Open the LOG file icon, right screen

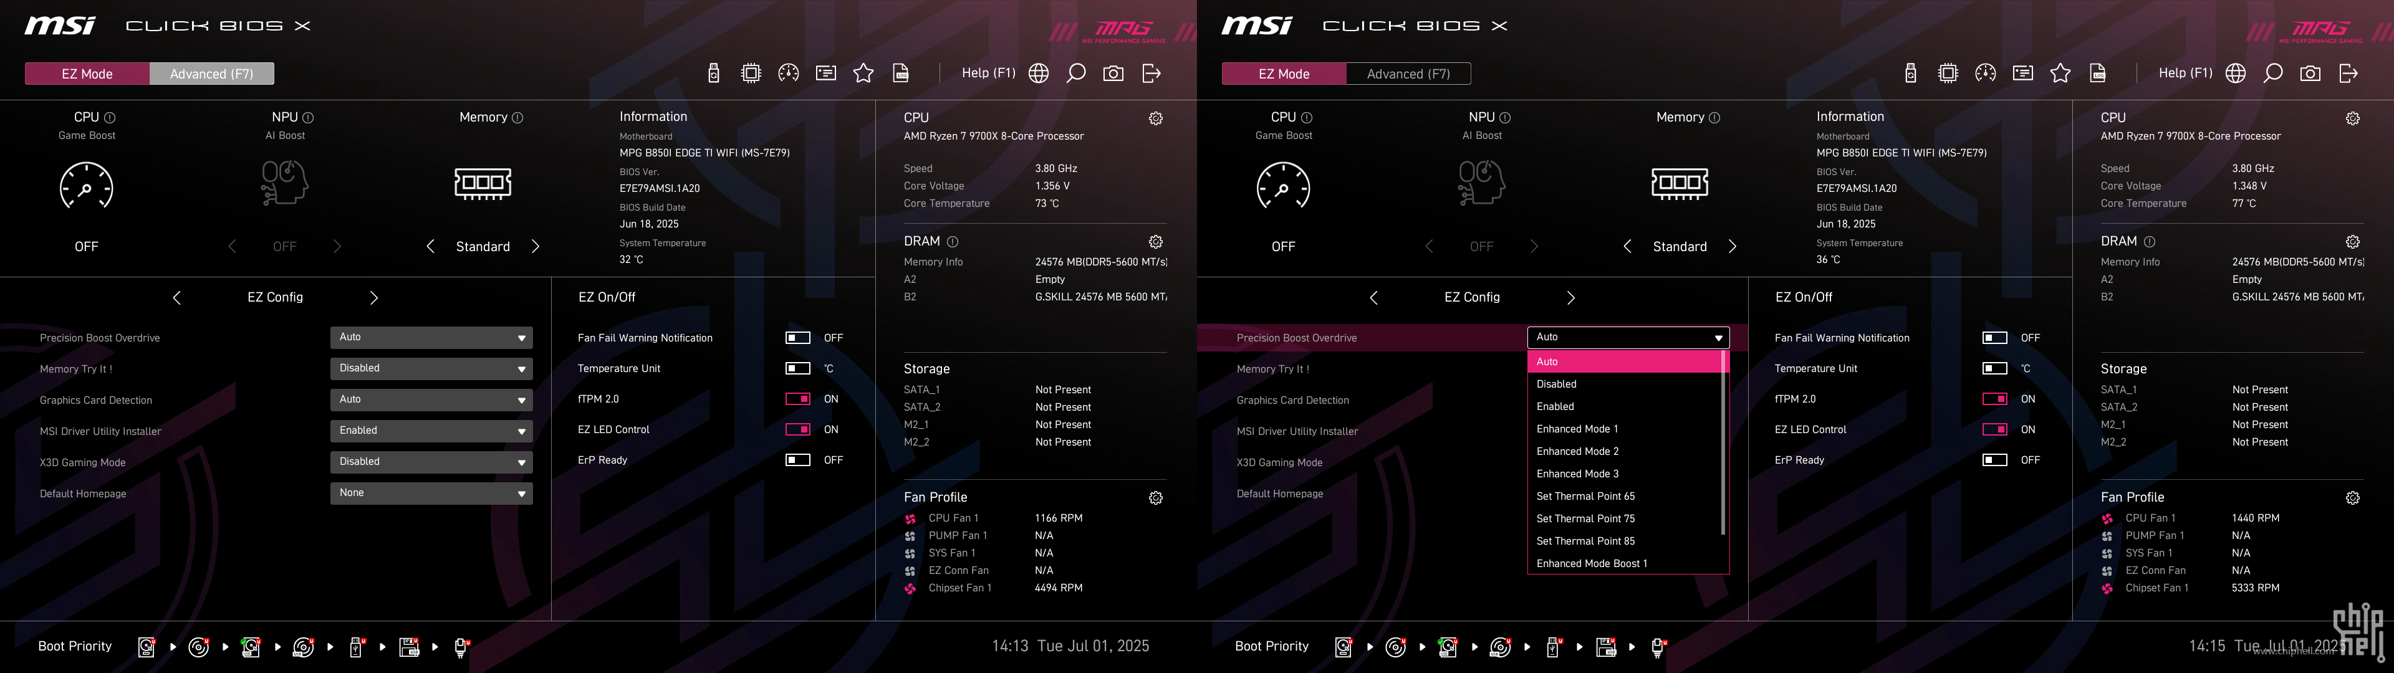[2097, 74]
